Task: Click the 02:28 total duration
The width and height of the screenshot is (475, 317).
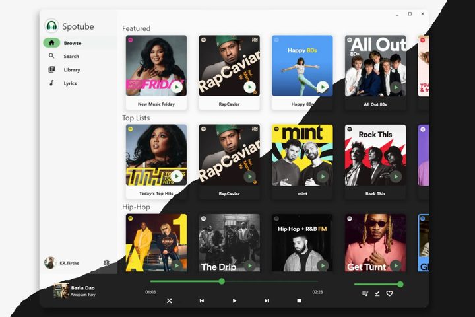Action: click(317, 292)
